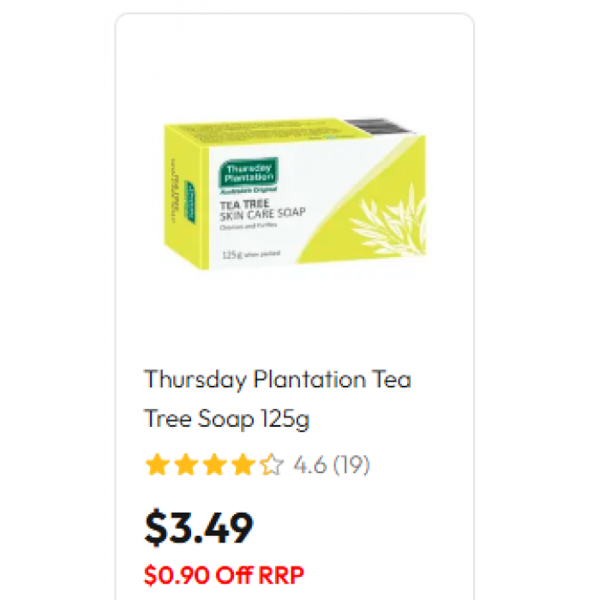
Task: Open the 'Thursday Plantation Tea' title link
Action: click(278, 380)
